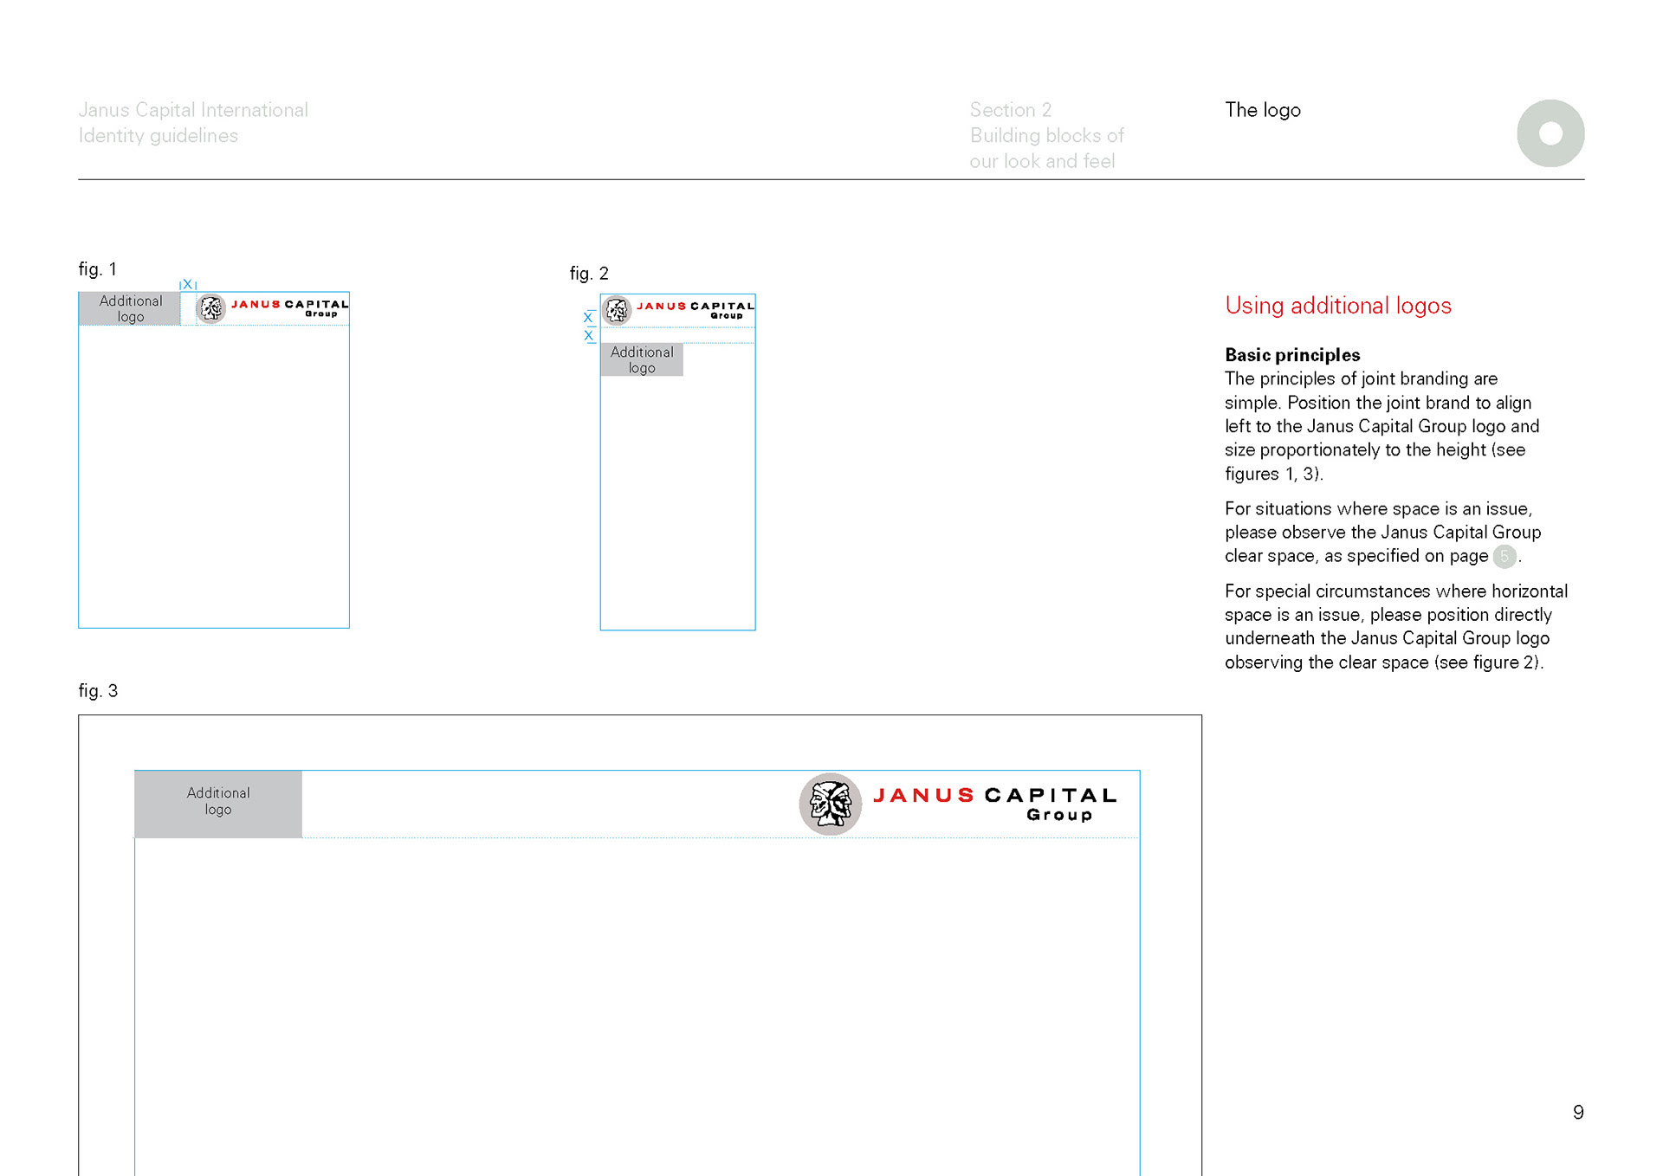
Task: Click the Additional logo box in fig. 2
Action: coord(642,359)
